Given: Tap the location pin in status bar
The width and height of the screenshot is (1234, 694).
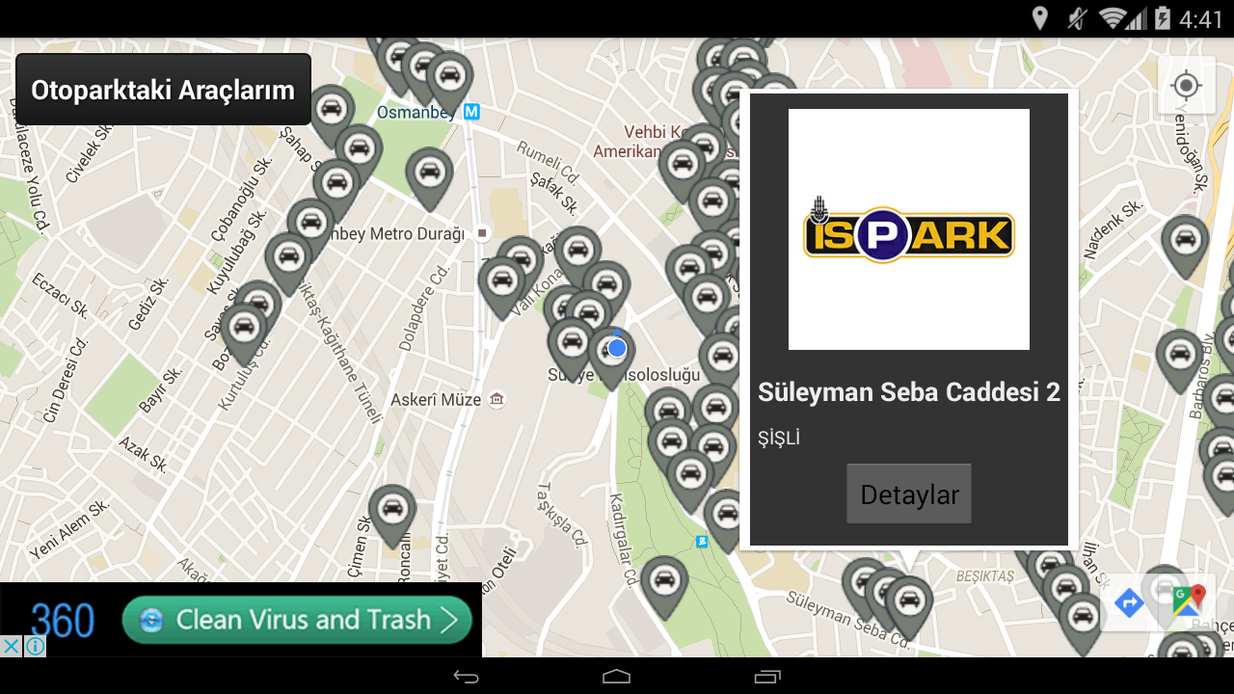Looking at the screenshot, I should click(1039, 18).
